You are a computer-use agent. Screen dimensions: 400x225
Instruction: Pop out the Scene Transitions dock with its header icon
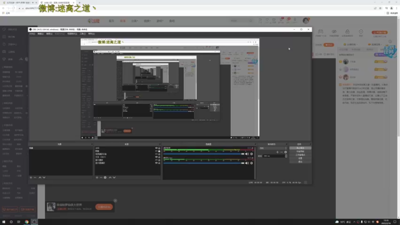286,144
